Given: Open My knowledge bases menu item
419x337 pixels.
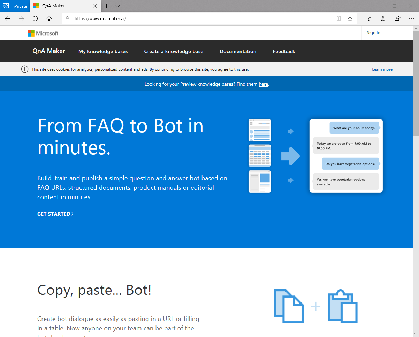Looking at the screenshot, I should click(103, 51).
